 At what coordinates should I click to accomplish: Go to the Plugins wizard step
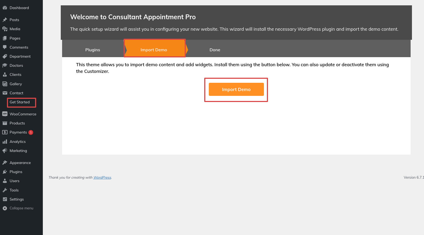(x=93, y=50)
